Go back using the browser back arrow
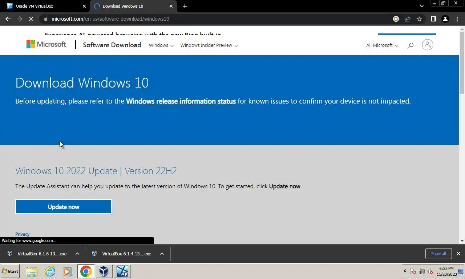The height and width of the screenshot is (279, 465). coord(8,19)
